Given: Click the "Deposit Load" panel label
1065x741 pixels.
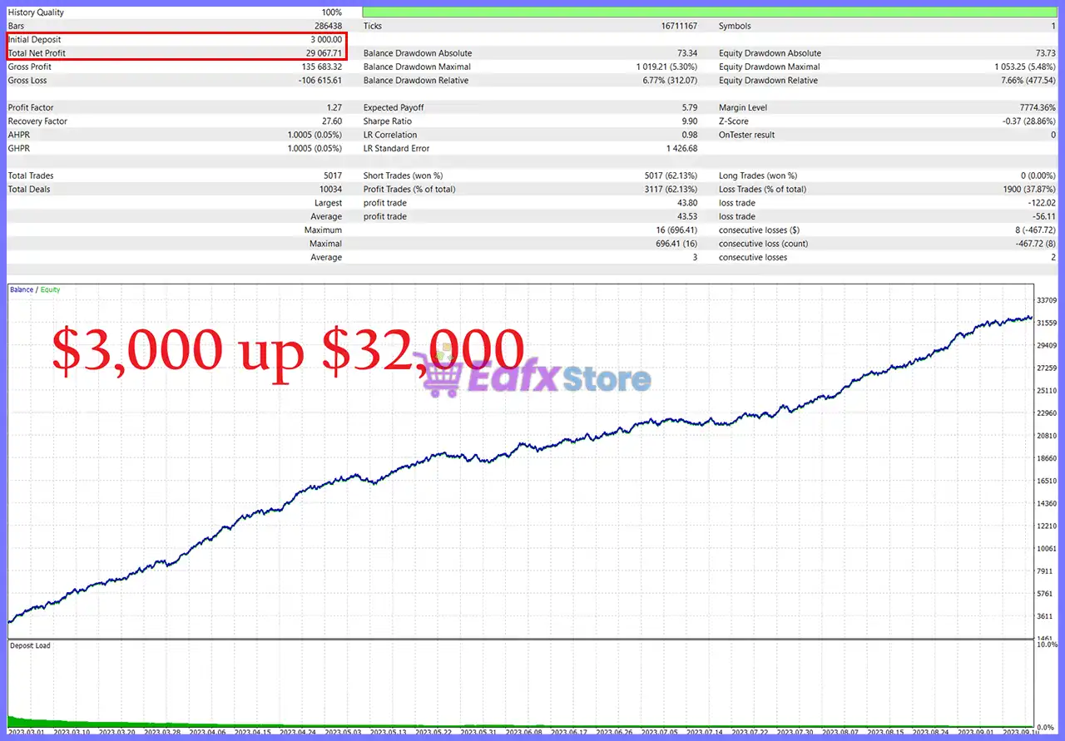Looking at the screenshot, I should (30, 645).
